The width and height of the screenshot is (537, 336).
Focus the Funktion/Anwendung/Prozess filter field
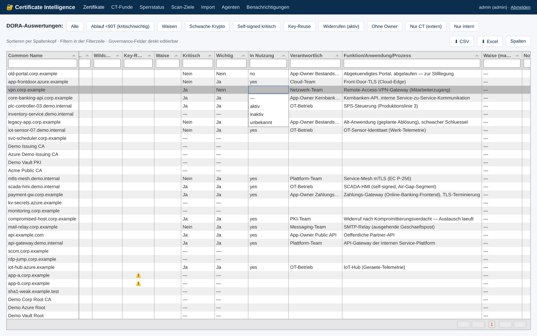click(412, 64)
